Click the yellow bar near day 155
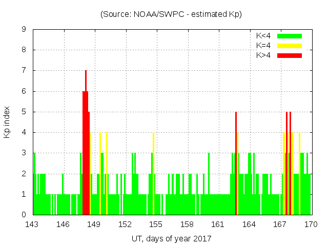328x246 pixels. point(153,174)
